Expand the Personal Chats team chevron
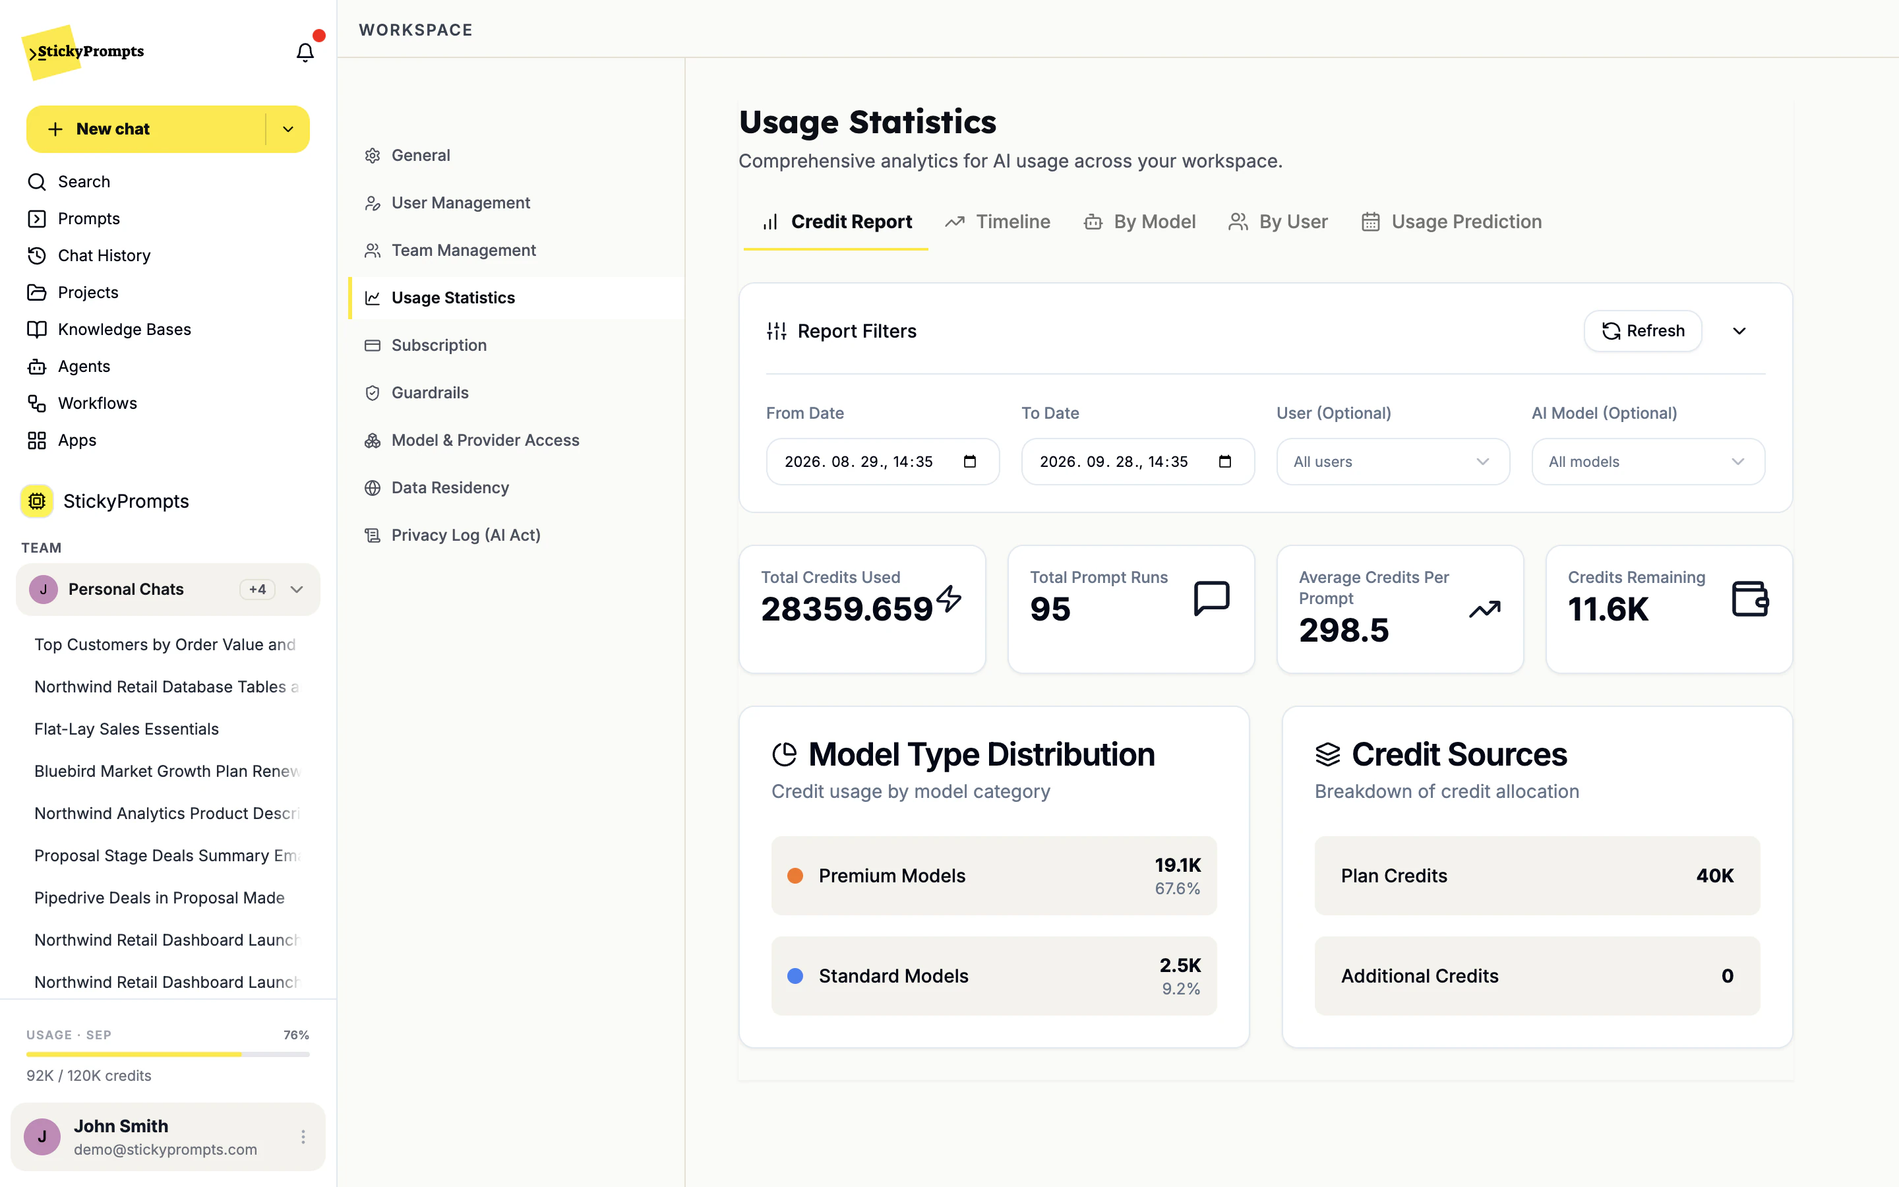 coord(297,590)
